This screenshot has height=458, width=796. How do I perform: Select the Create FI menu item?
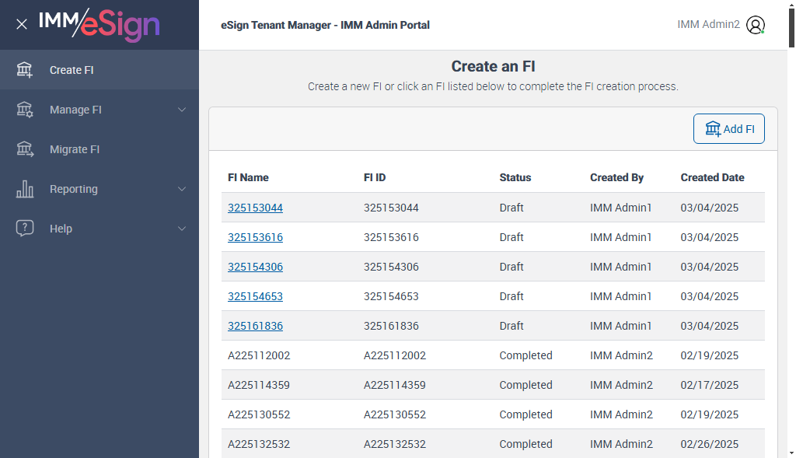click(72, 70)
